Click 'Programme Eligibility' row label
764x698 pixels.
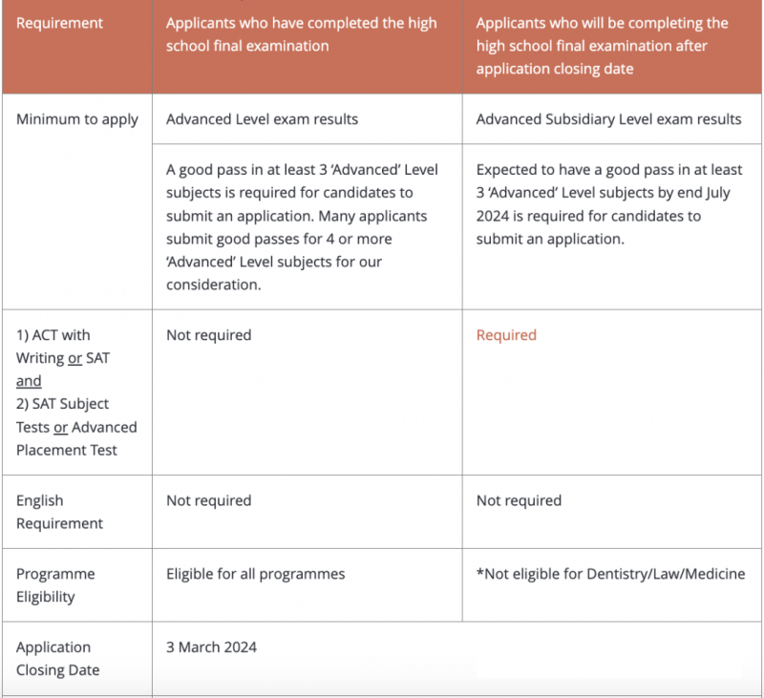coord(55,585)
